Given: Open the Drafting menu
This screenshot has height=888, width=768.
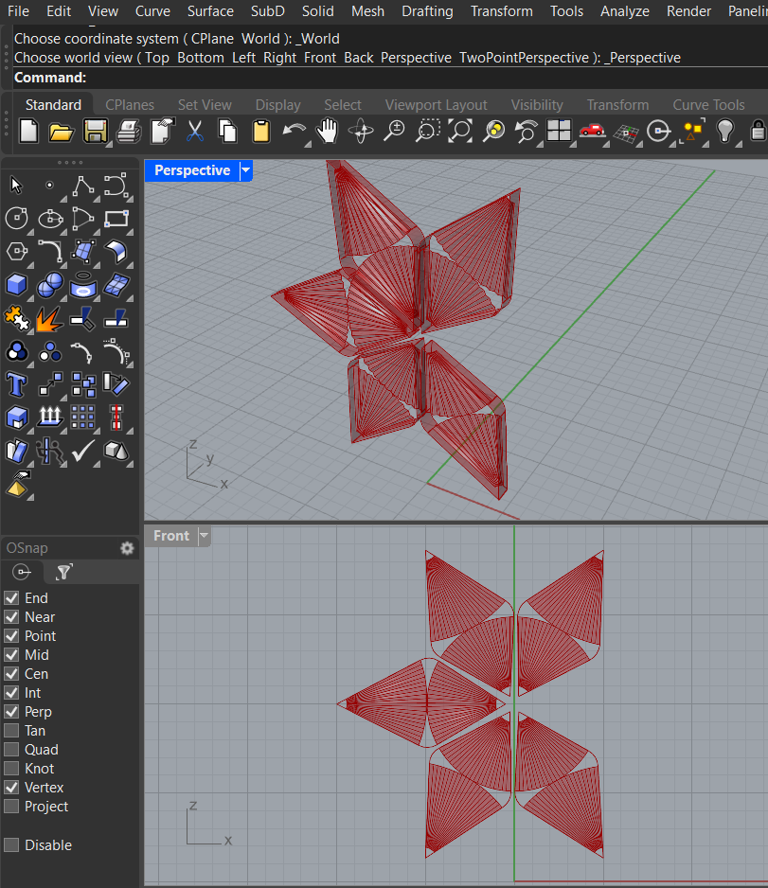Looking at the screenshot, I should click(x=427, y=11).
